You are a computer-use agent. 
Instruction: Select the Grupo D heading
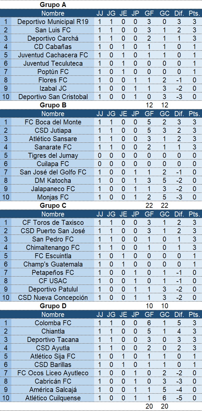pos(53,306)
